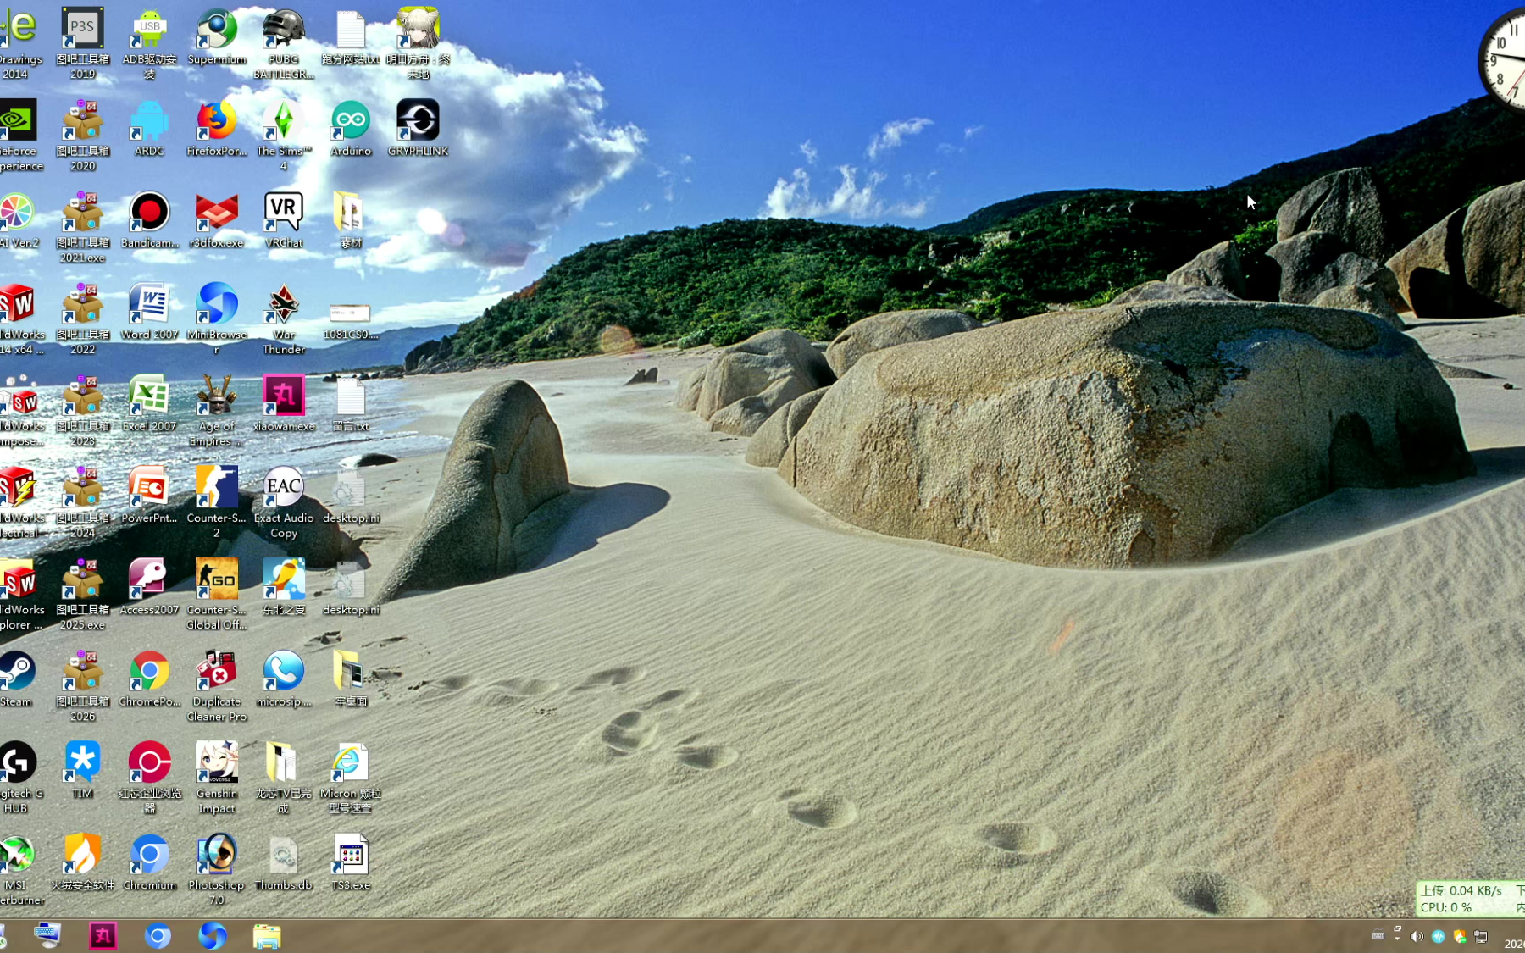Image resolution: width=1525 pixels, height=953 pixels.
Task: Click the Counter-Strike Global Offensive icon
Action: click(217, 579)
